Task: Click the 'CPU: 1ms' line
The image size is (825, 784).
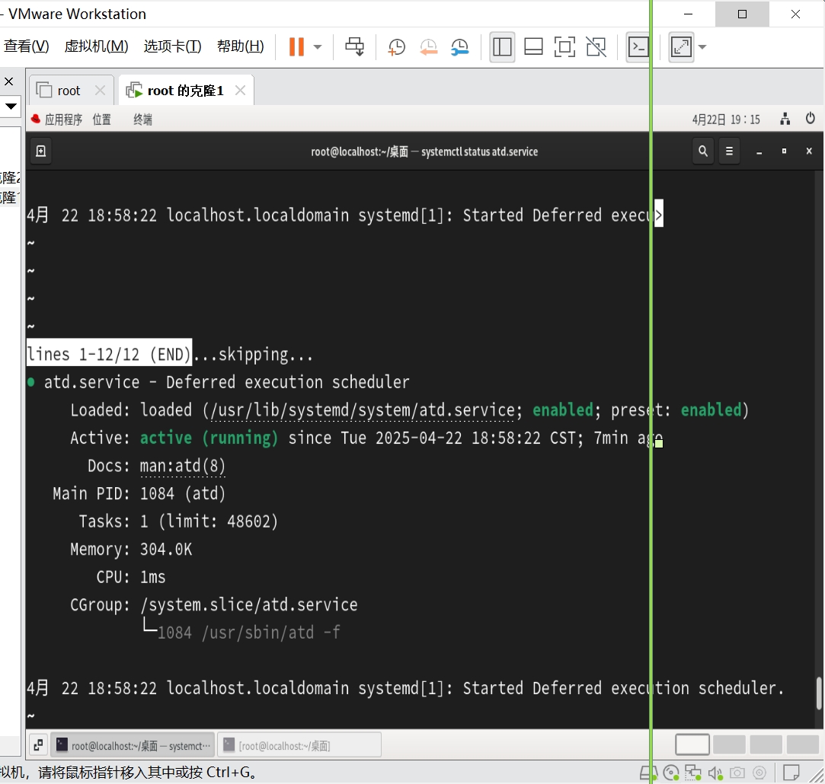Action: pyautogui.click(x=130, y=578)
